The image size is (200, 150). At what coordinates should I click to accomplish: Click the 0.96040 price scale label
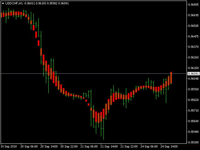point(193,78)
